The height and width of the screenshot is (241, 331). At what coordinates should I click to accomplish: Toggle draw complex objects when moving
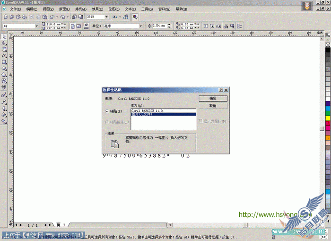pos(226,26)
